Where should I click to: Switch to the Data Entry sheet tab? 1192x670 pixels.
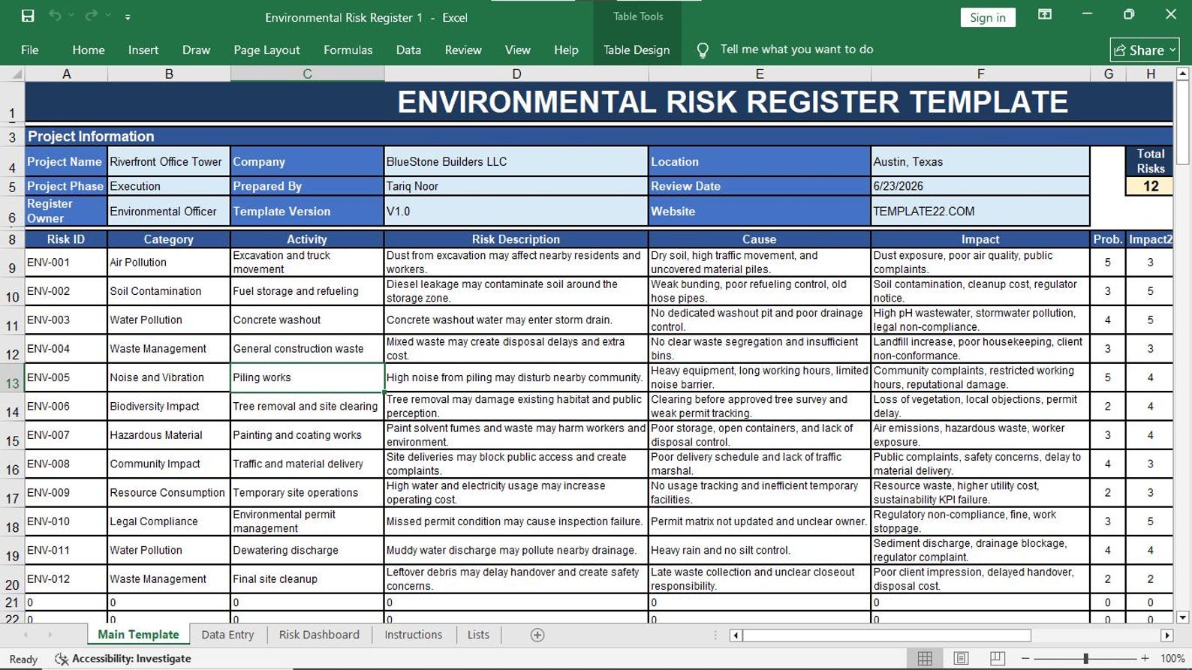click(227, 635)
